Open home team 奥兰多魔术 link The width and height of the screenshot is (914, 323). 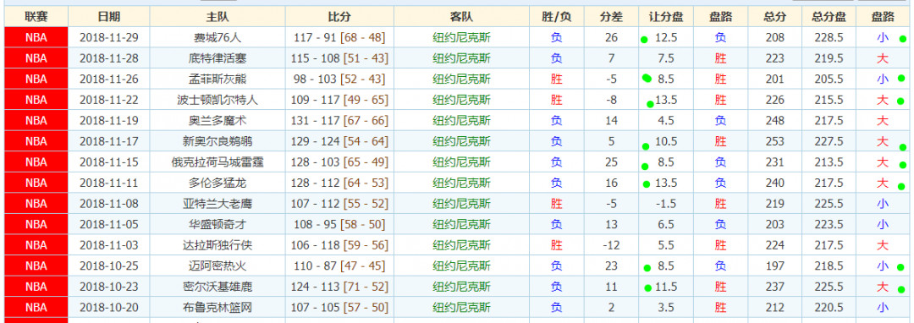(x=217, y=121)
